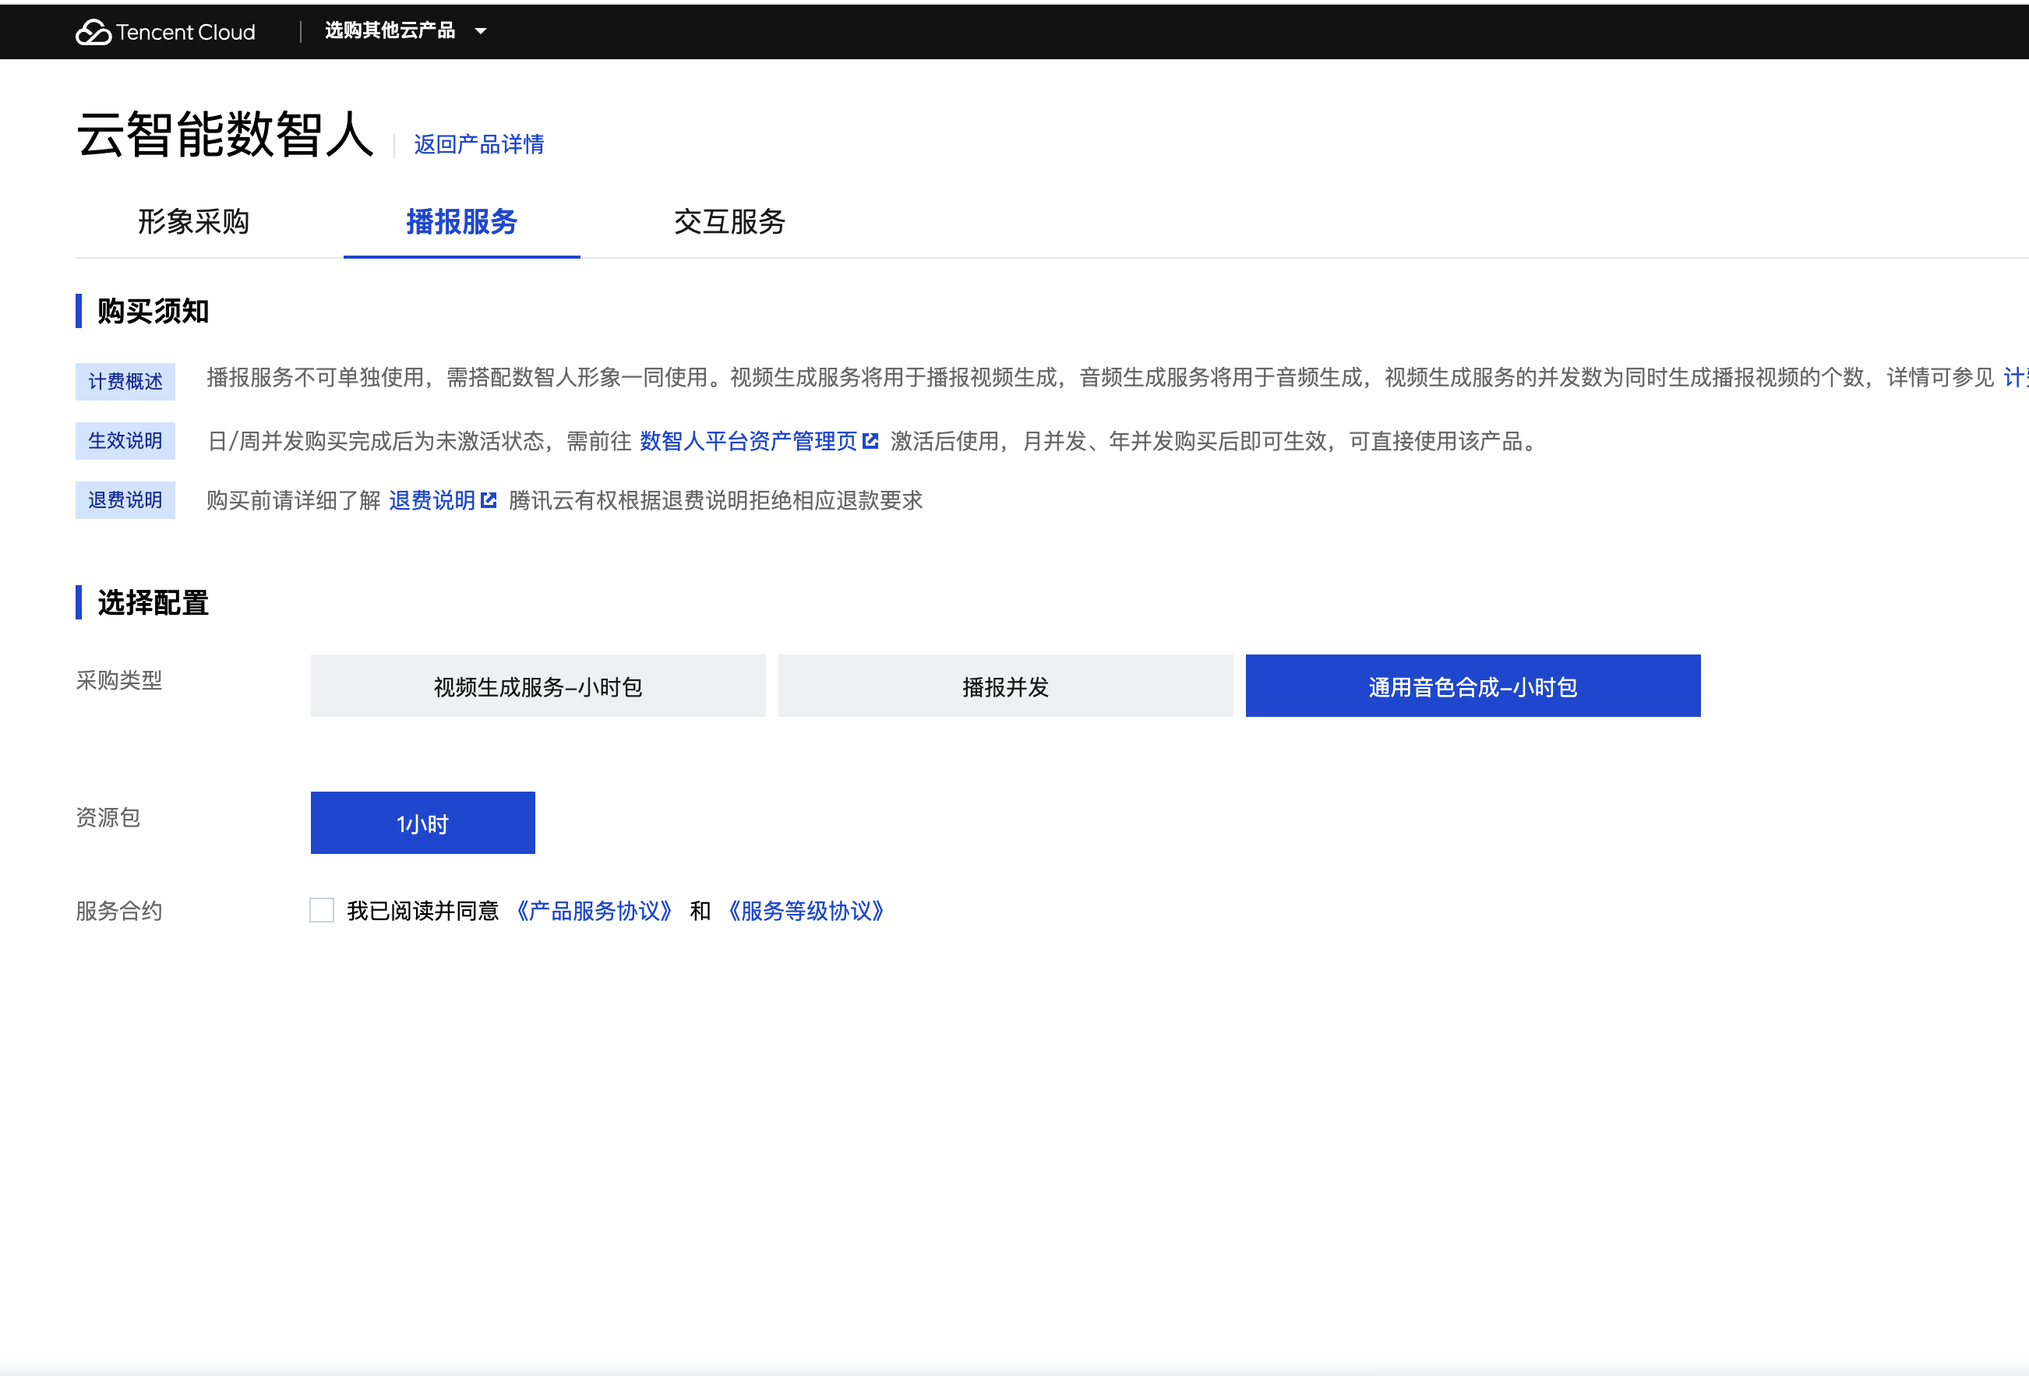The width and height of the screenshot is (2029, 1376).
Task: Open the 数智人平台资产管理页 link
Action: click(x=748, y=441)
